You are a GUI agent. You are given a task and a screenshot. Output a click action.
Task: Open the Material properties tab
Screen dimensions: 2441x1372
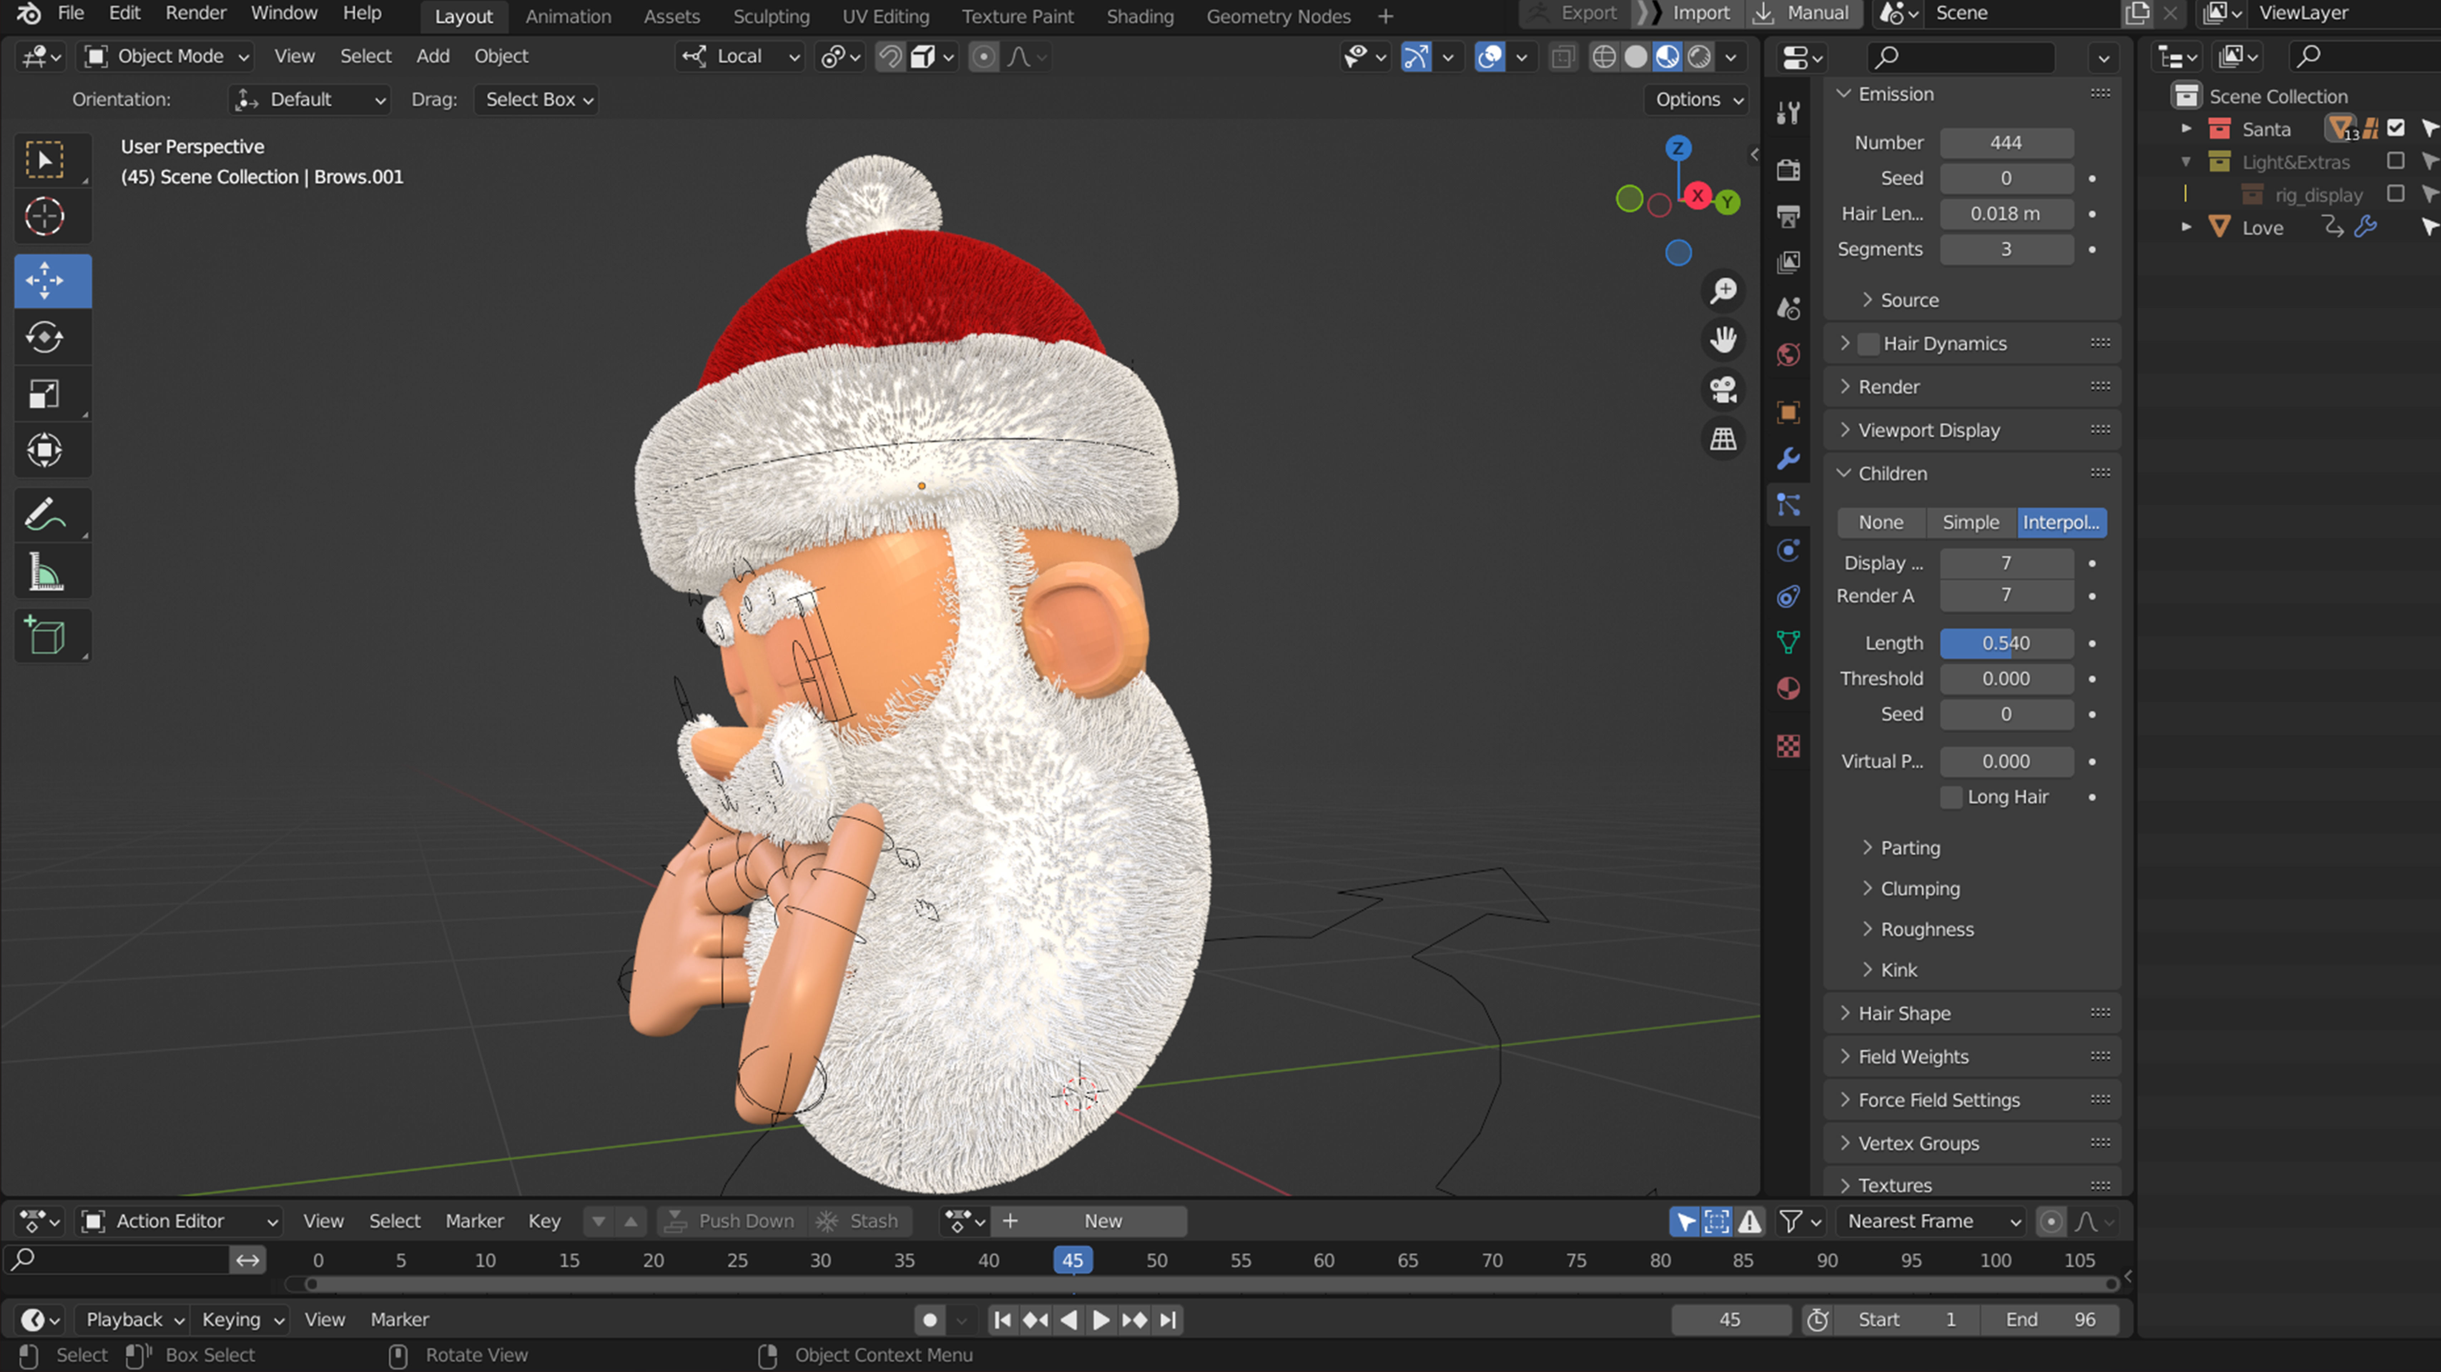coord(1788,689)
